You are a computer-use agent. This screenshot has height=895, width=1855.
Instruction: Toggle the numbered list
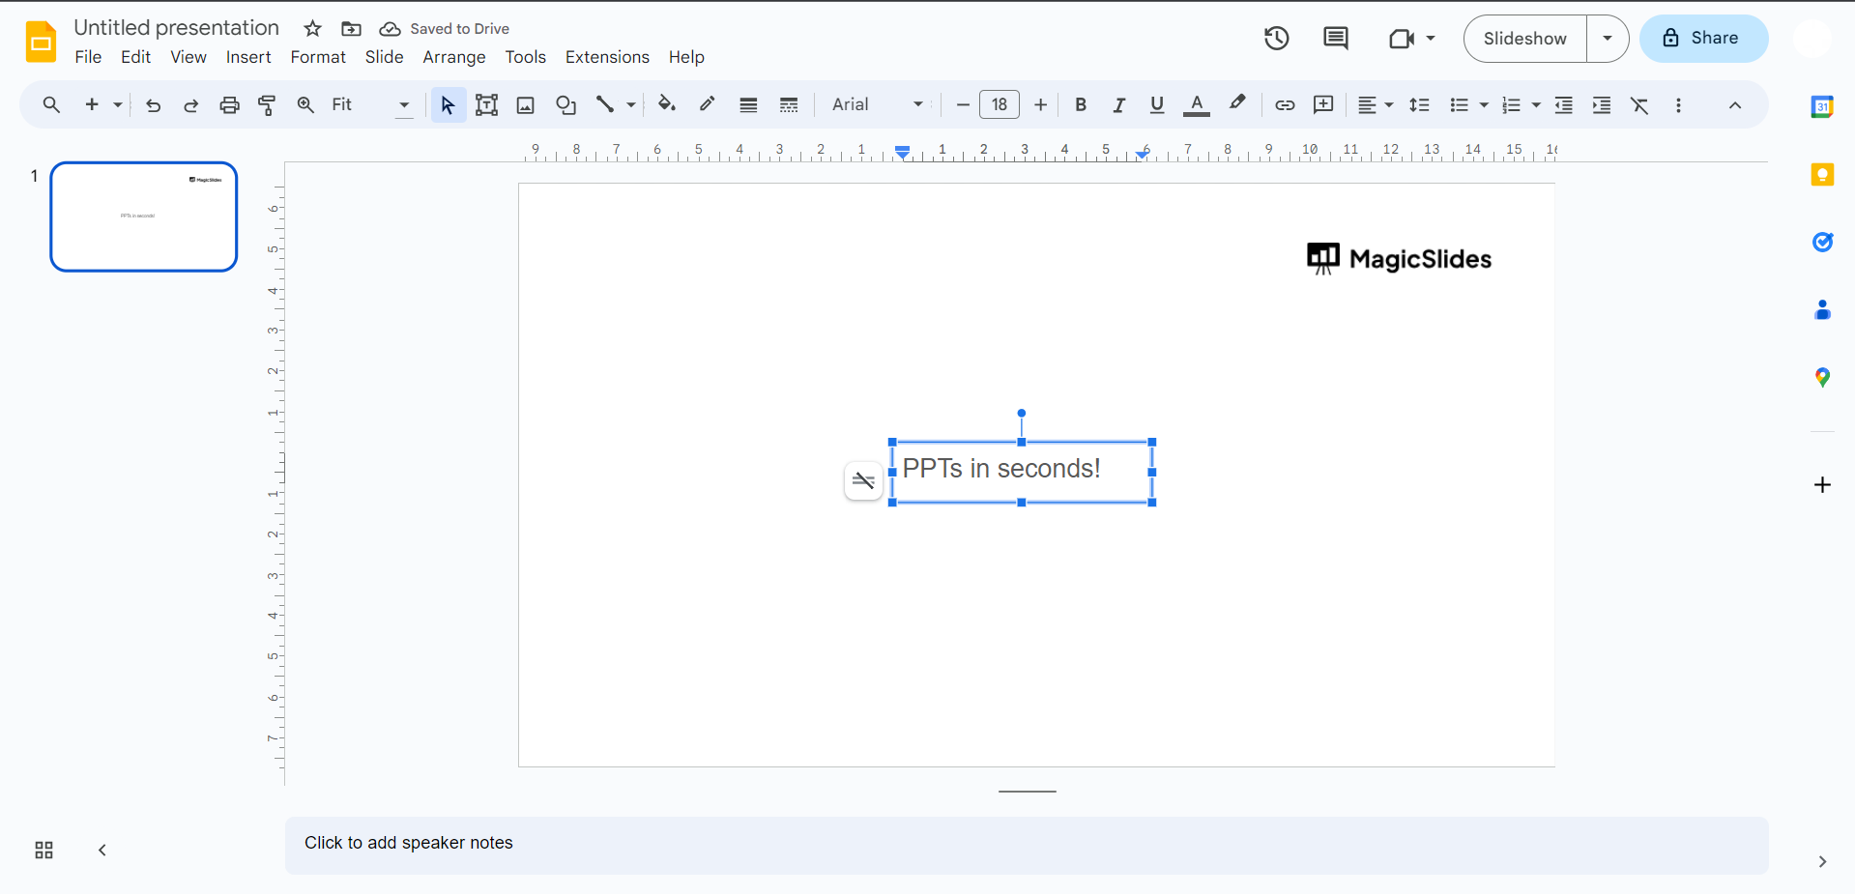(1511, 104)
